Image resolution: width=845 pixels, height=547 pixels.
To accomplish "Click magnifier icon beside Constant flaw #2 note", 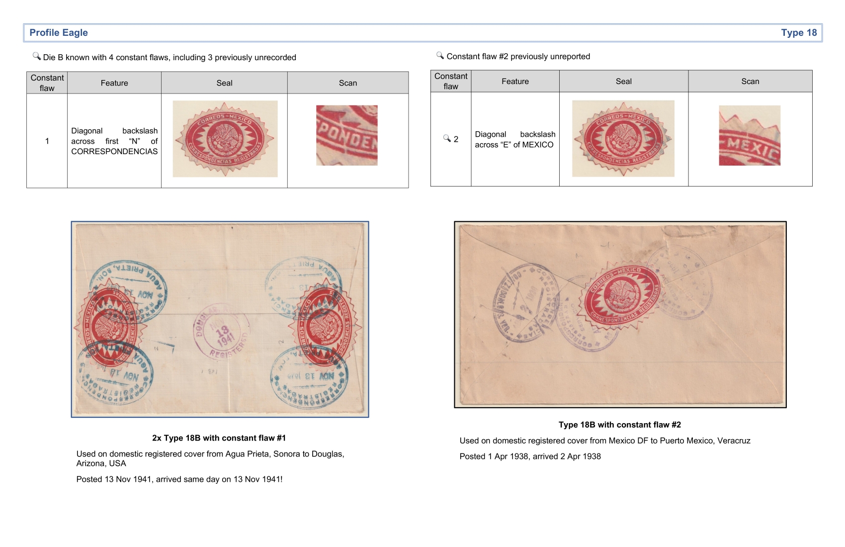I will [x=440, y=55].
